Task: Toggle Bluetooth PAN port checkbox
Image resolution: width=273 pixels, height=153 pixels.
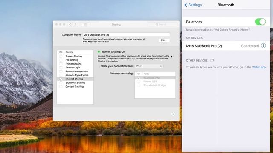Action: point(139,78)
